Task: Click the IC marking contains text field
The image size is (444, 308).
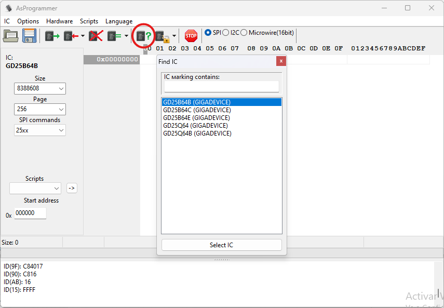Action: pyautogui.click(x=222, y=86)
